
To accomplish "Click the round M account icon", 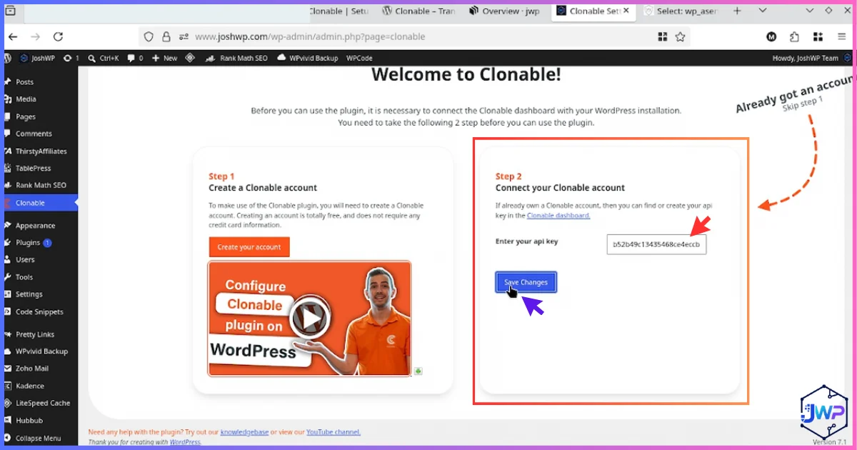I will [771, 36].
